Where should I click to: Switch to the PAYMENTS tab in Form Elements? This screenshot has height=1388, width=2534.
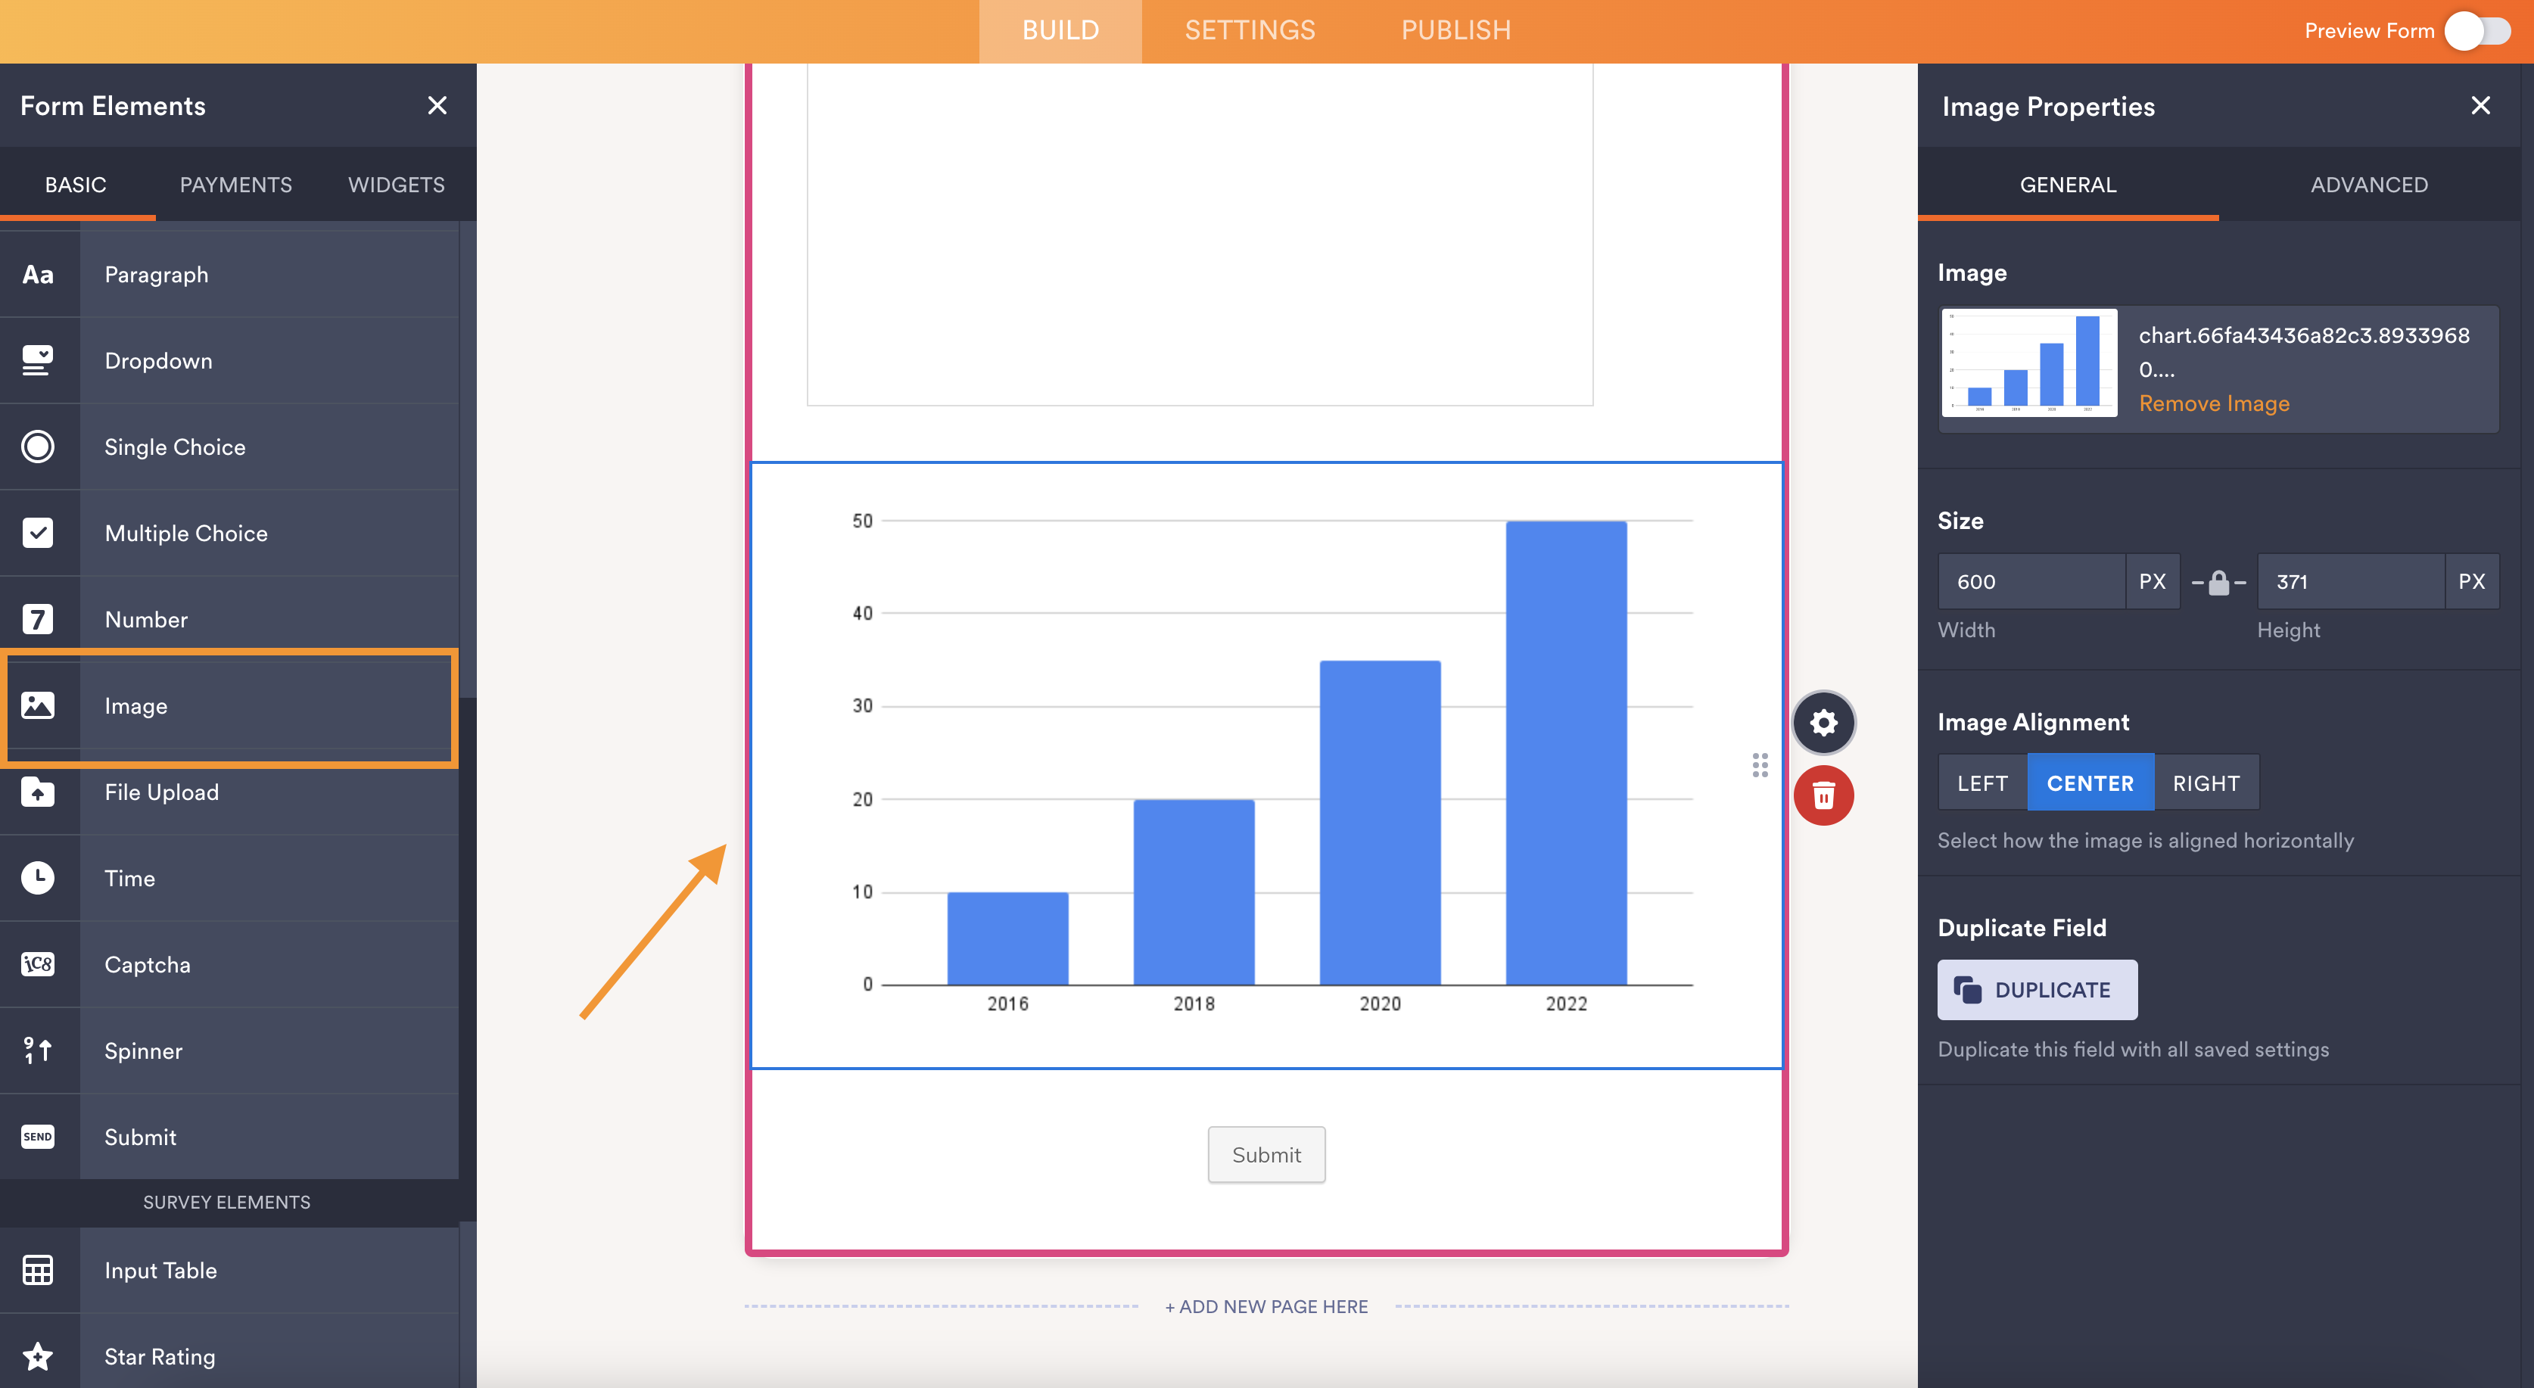(234, 185)
